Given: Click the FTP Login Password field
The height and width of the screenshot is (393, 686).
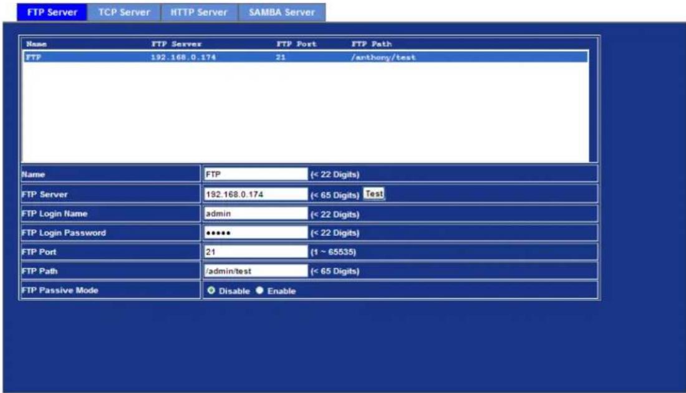Looking at the screenshot, I should pos(256,232).
